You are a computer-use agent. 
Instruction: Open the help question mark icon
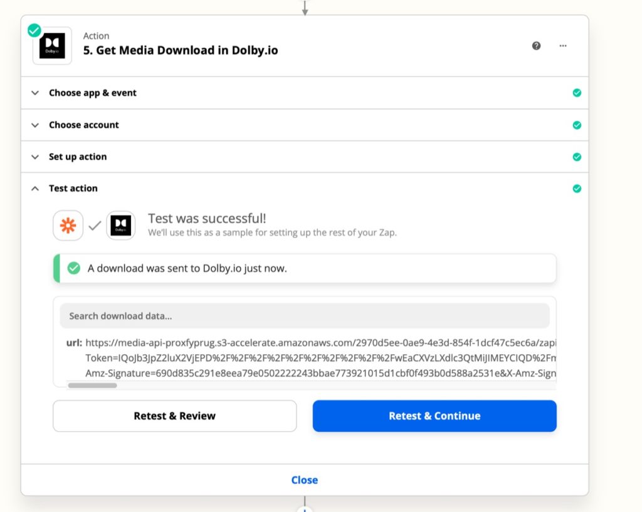coord(536,46)
